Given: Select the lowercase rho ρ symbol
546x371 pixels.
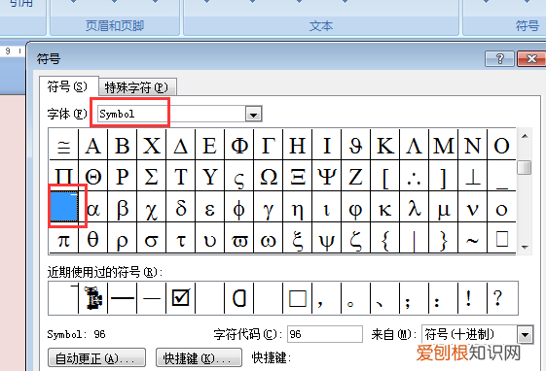Looking at the screenshot, I should pos(123,238).
